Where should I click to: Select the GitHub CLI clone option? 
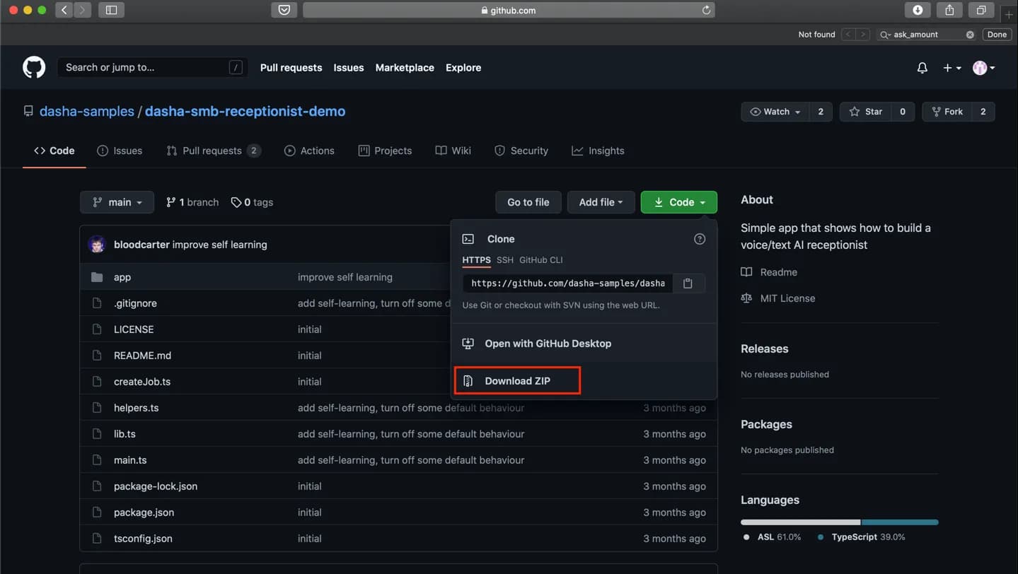[x=541, y=260]
